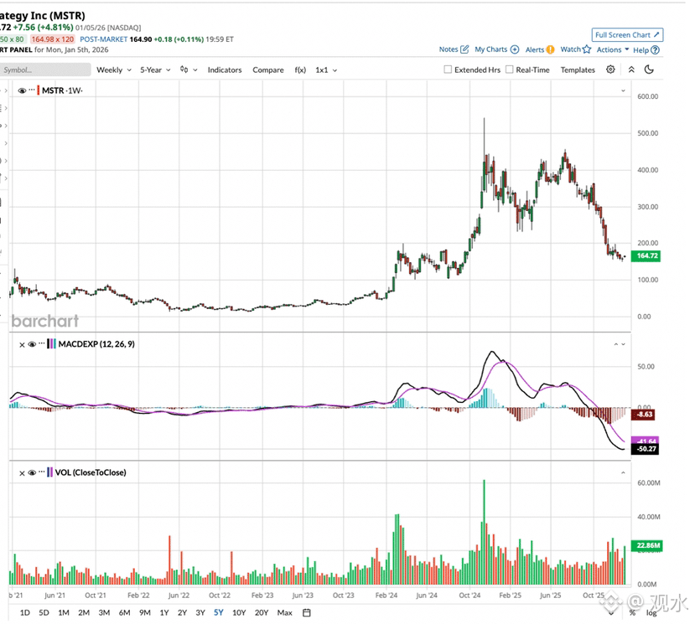This screenshot has height=624, width=695.
Task: Click the VOL color swatches
Action: pyautogui.click(x=49, y=472)
